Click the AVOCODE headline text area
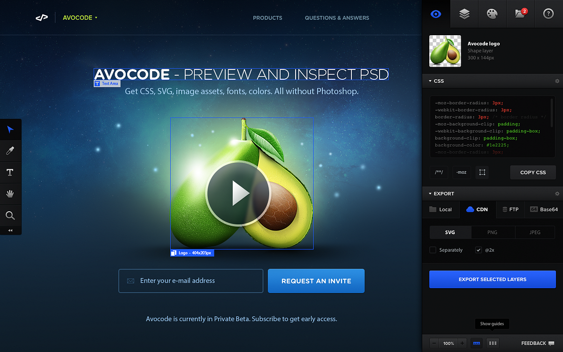The height and width of the screenshot is (352, 563). pos(241,74)
